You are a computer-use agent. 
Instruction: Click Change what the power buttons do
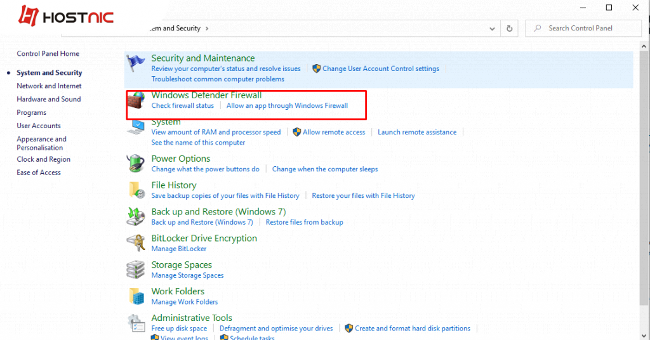click(x=205, y=169)
